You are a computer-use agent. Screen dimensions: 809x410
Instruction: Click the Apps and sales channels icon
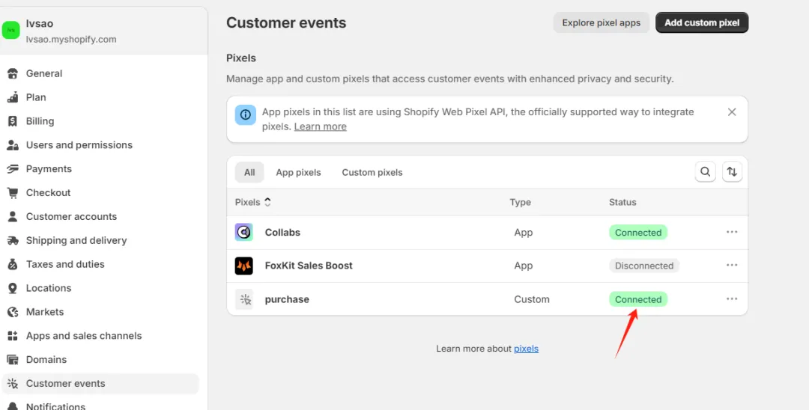[13, 336]
